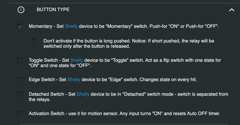Check the Toggle Switch checkbox
This screenshot has height=125, width=240.
tap(20, 61)
